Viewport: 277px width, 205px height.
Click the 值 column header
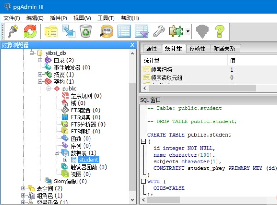click(x=252, y=60)
